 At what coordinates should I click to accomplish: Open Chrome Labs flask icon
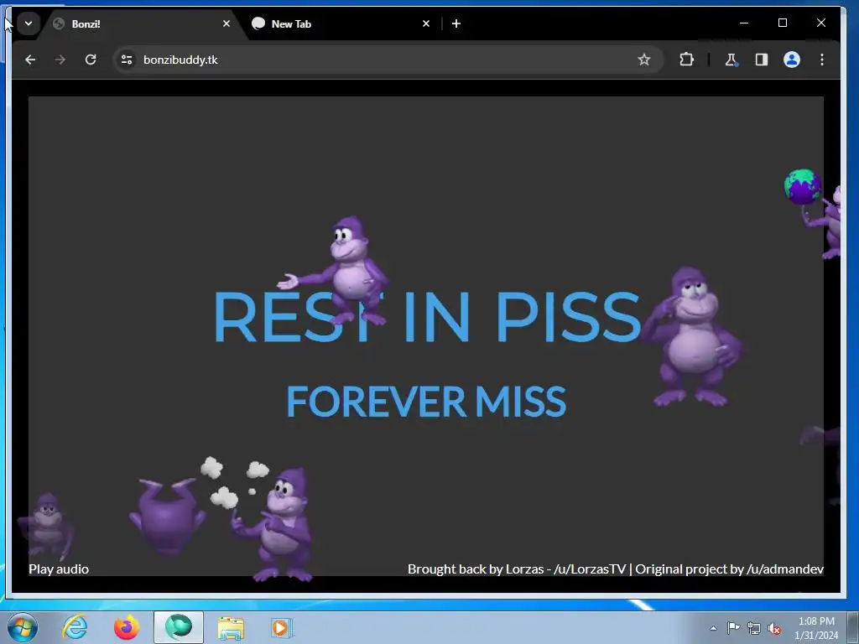pos(731,60)
